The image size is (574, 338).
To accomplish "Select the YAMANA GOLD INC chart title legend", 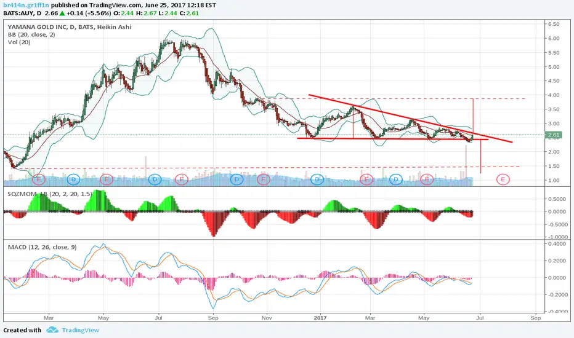I will (70, 26).
